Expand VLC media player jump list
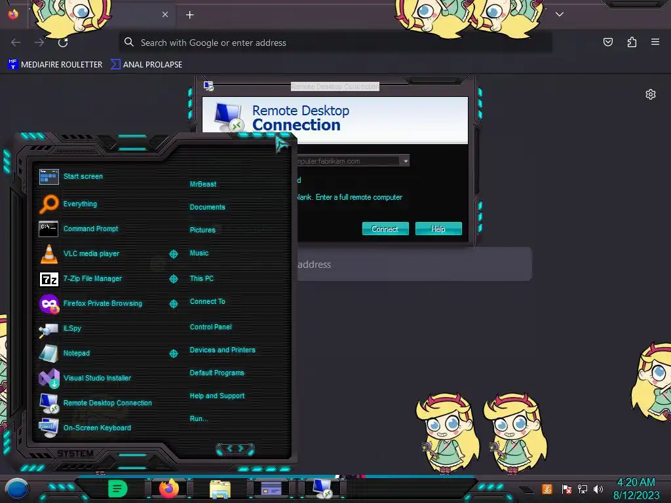671x503 pixels. tap(173, 254)
